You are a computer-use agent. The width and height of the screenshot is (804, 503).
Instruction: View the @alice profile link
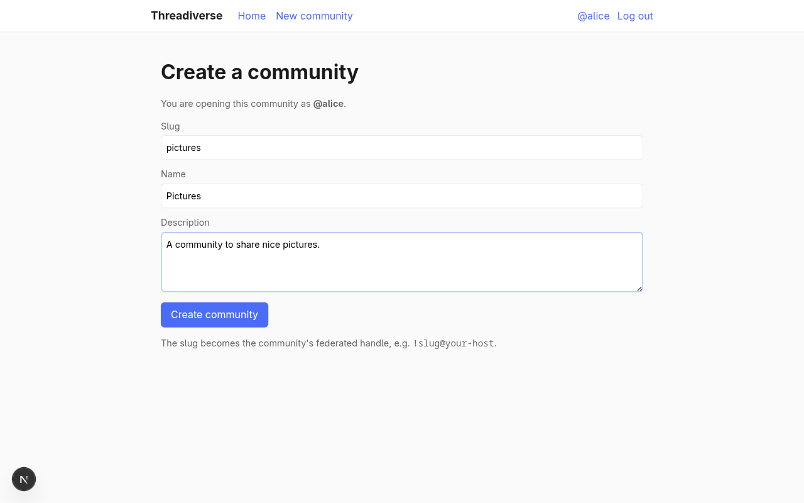coord(593,16)
